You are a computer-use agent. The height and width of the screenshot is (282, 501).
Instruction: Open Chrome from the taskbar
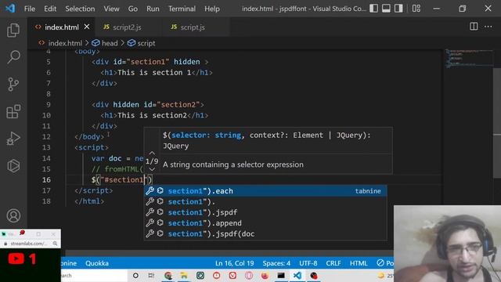tap(168, 275)
